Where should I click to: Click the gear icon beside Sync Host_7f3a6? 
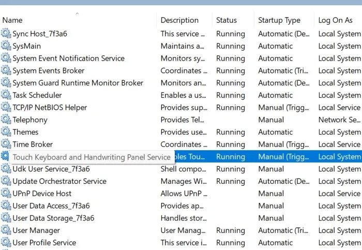coord(6,34)
